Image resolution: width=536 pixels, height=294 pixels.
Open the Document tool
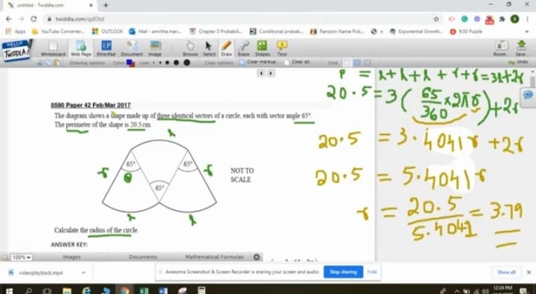132,48
